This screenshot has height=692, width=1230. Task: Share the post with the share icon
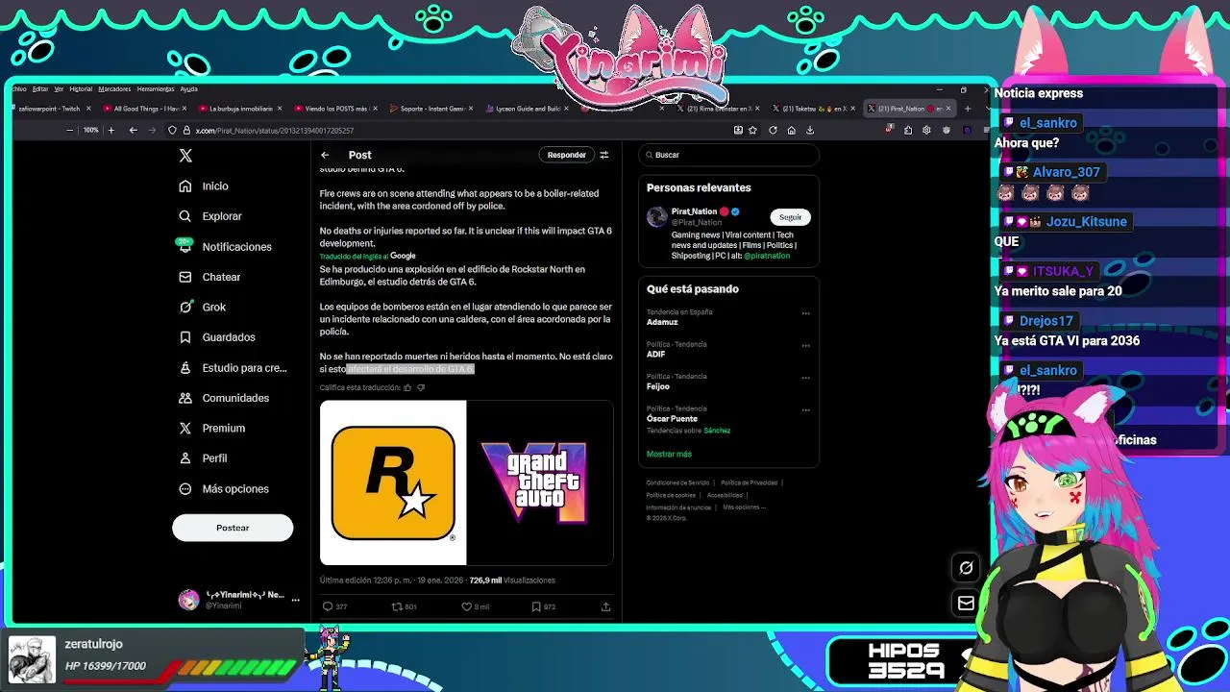[x=605, y=606]
